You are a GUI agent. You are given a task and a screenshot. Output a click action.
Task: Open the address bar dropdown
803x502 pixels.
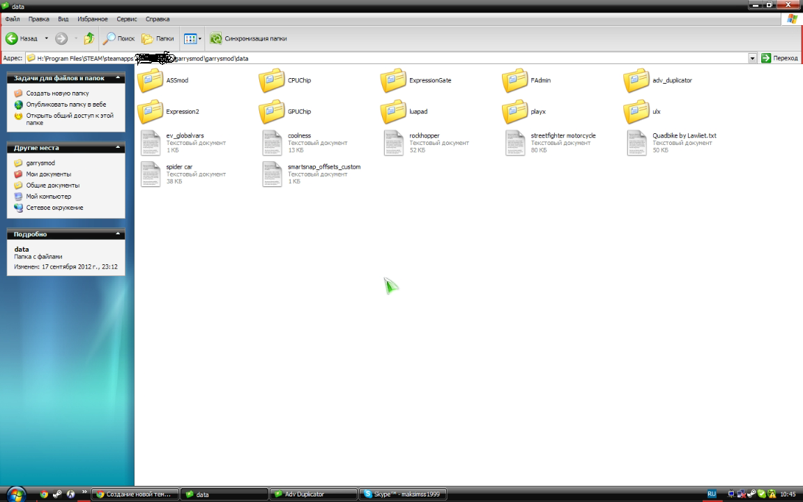pos(752,59)
